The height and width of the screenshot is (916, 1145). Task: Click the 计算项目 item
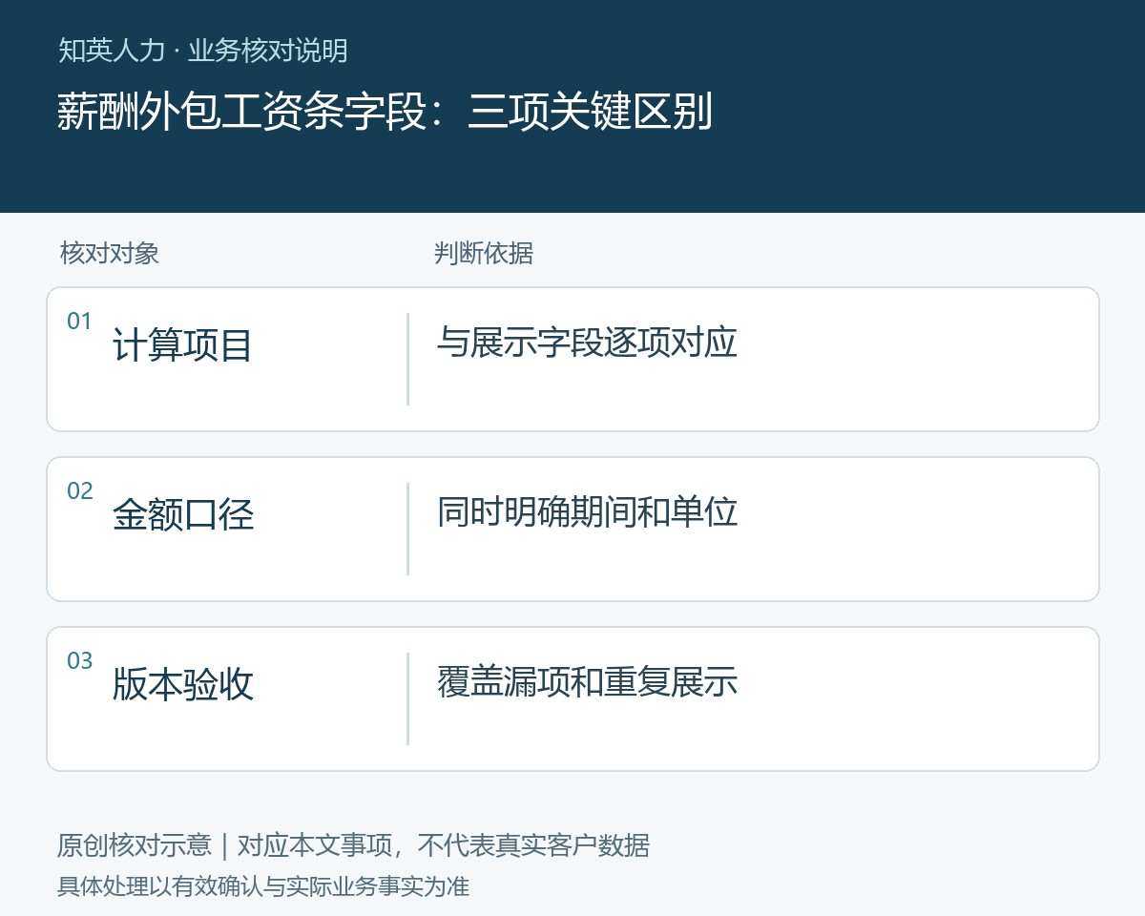tap(182, 344)
